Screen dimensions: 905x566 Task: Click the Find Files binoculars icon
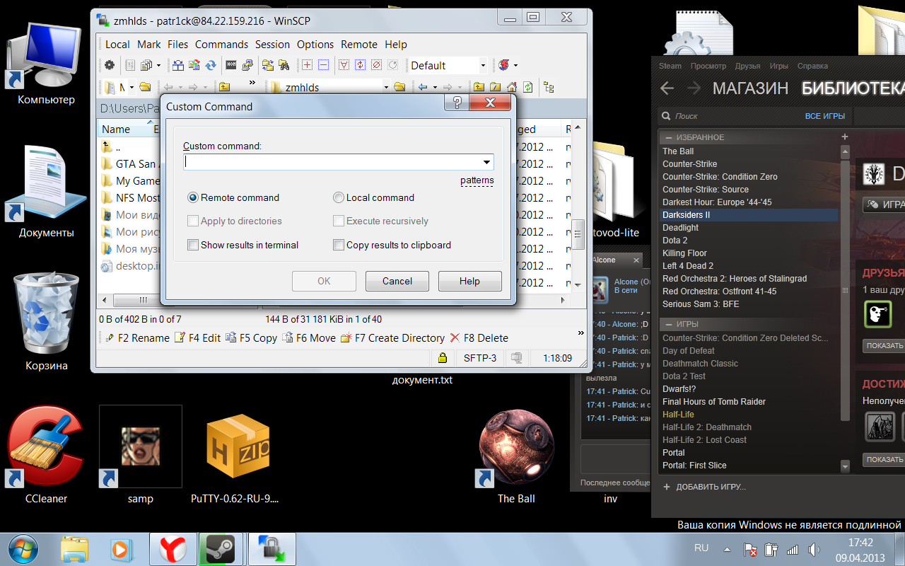284,65
